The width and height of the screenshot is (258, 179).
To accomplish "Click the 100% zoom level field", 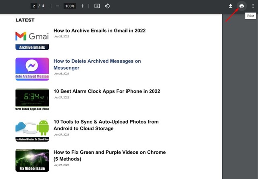I will coord(70,6).
